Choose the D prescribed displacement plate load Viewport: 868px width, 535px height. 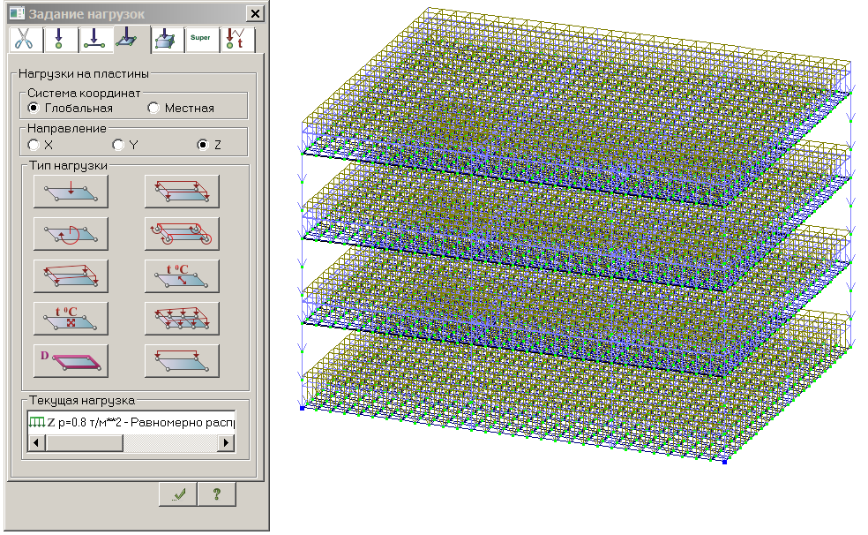tap(71, 361)
